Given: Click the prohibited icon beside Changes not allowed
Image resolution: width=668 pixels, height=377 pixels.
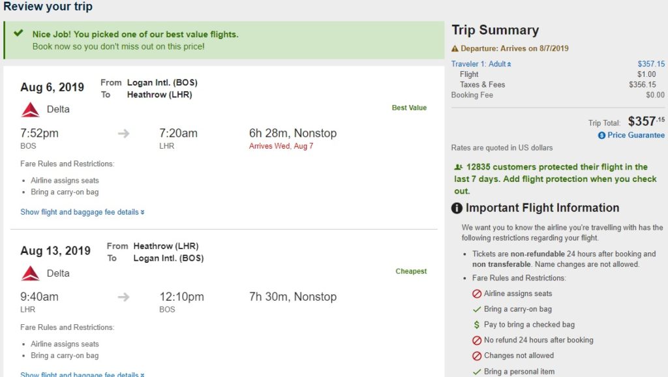Looking at the screenshot, I should tap(477, 356).
